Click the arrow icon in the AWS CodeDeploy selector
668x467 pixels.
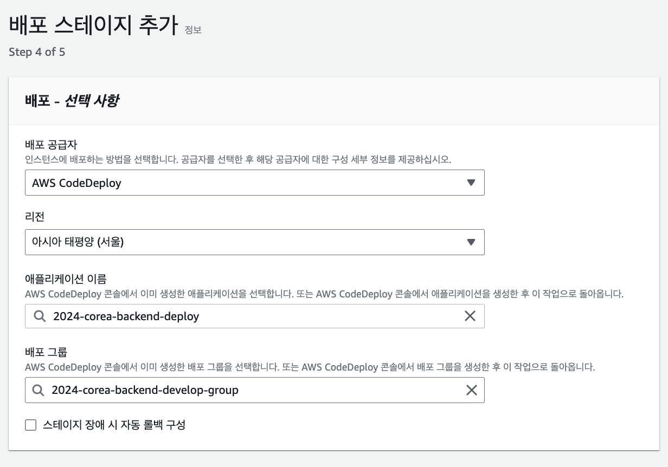click(x=471, y=183)
